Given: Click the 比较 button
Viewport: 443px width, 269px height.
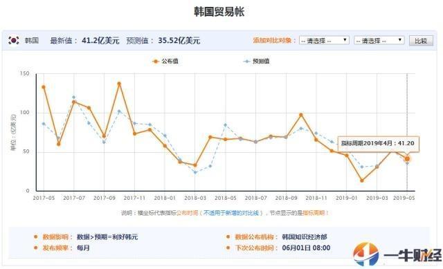Looking at the screenshot, I should tap(421, 41).
